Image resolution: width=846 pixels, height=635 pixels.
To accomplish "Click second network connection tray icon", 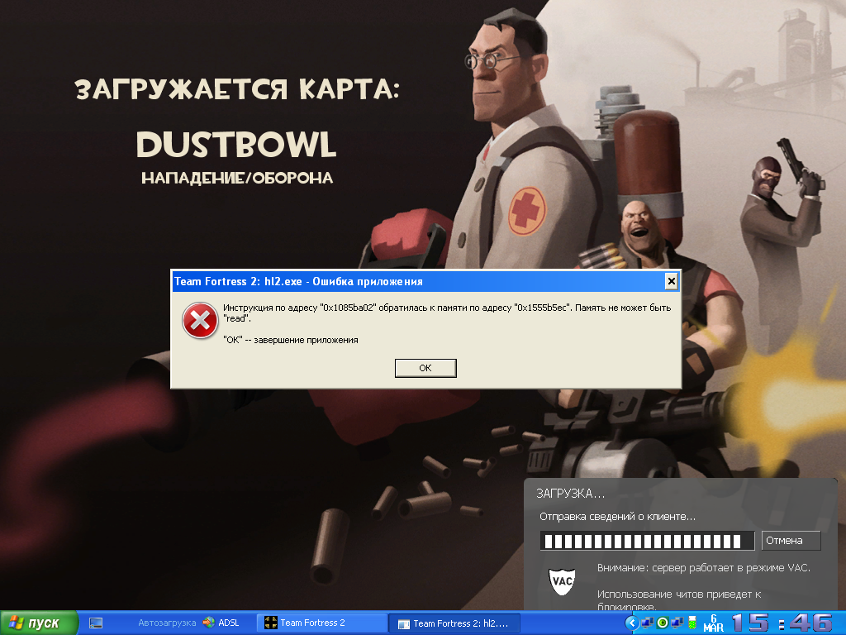I will [677, 623].
